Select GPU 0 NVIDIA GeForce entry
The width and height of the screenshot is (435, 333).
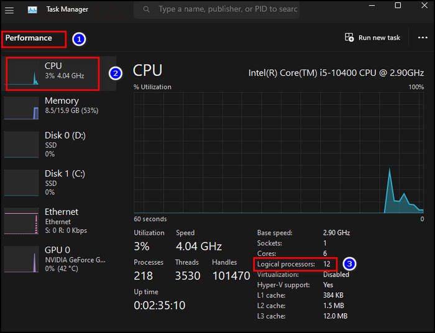click(x=60, y=259)
